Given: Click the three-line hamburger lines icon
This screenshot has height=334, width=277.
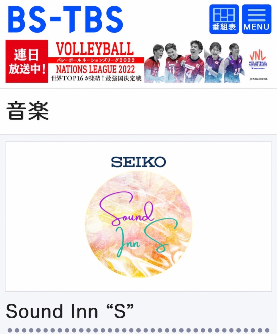Looking at the screenshot, I should click(x=257, y=15).
